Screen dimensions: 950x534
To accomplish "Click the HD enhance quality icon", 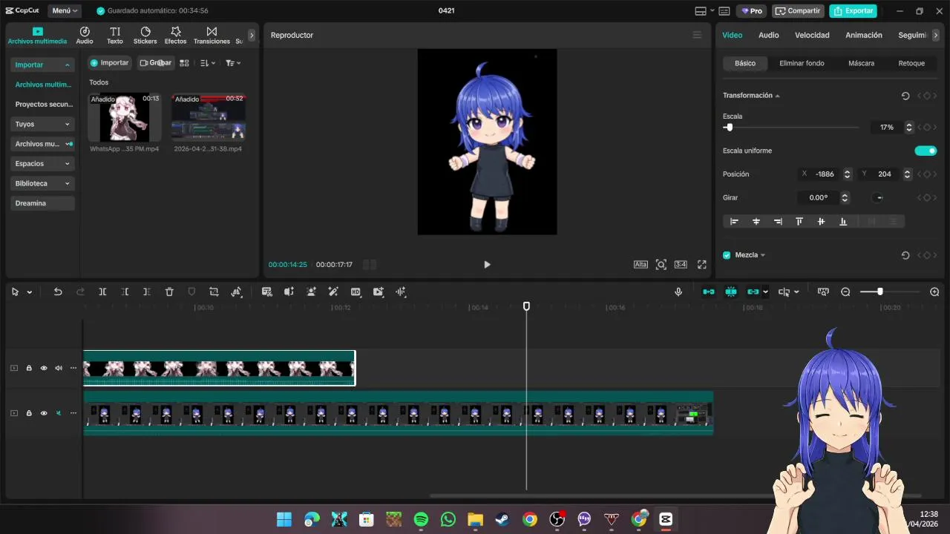I will 356,292.
